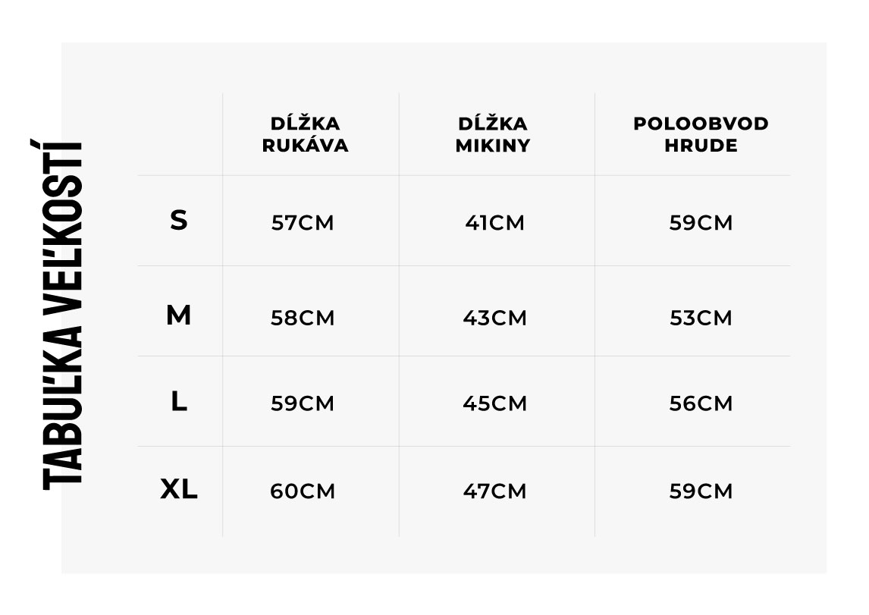Select the XL size row label
This screenshot has height=615, width=869.
tap(178, 489)
